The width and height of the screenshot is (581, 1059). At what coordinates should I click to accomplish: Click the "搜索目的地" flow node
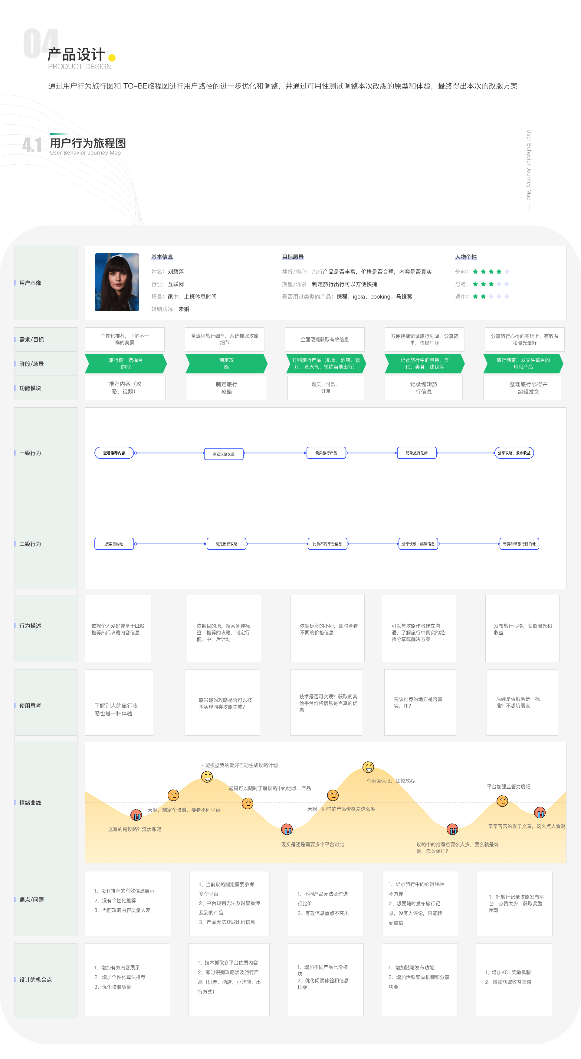coord(114,543)
